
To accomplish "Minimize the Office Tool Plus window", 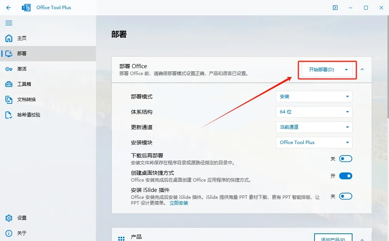I will point(351,8).
